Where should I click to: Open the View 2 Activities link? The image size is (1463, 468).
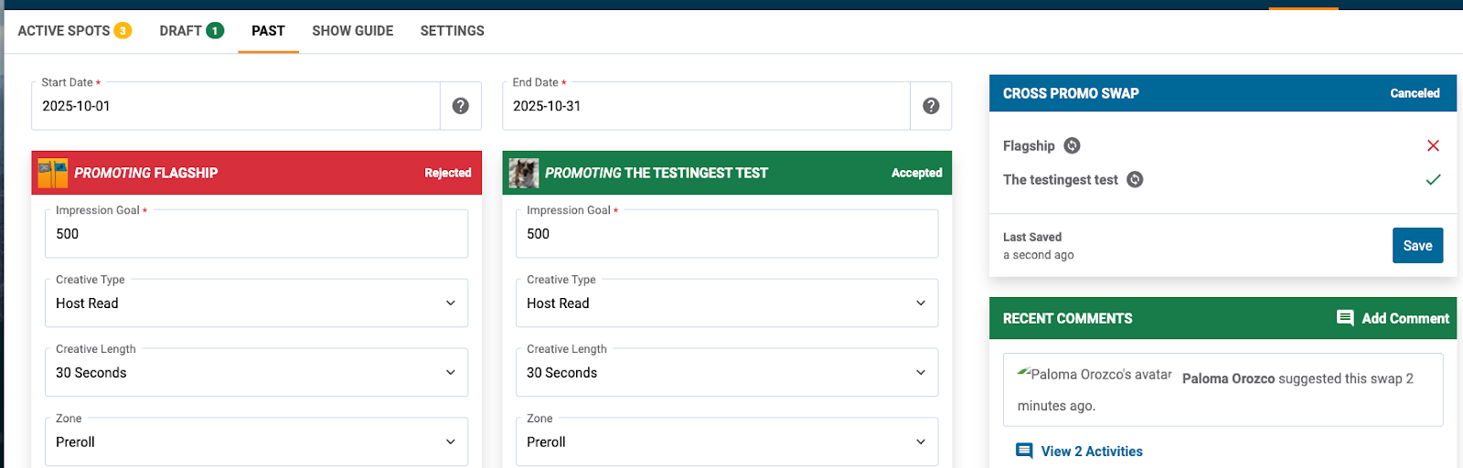1092,452
